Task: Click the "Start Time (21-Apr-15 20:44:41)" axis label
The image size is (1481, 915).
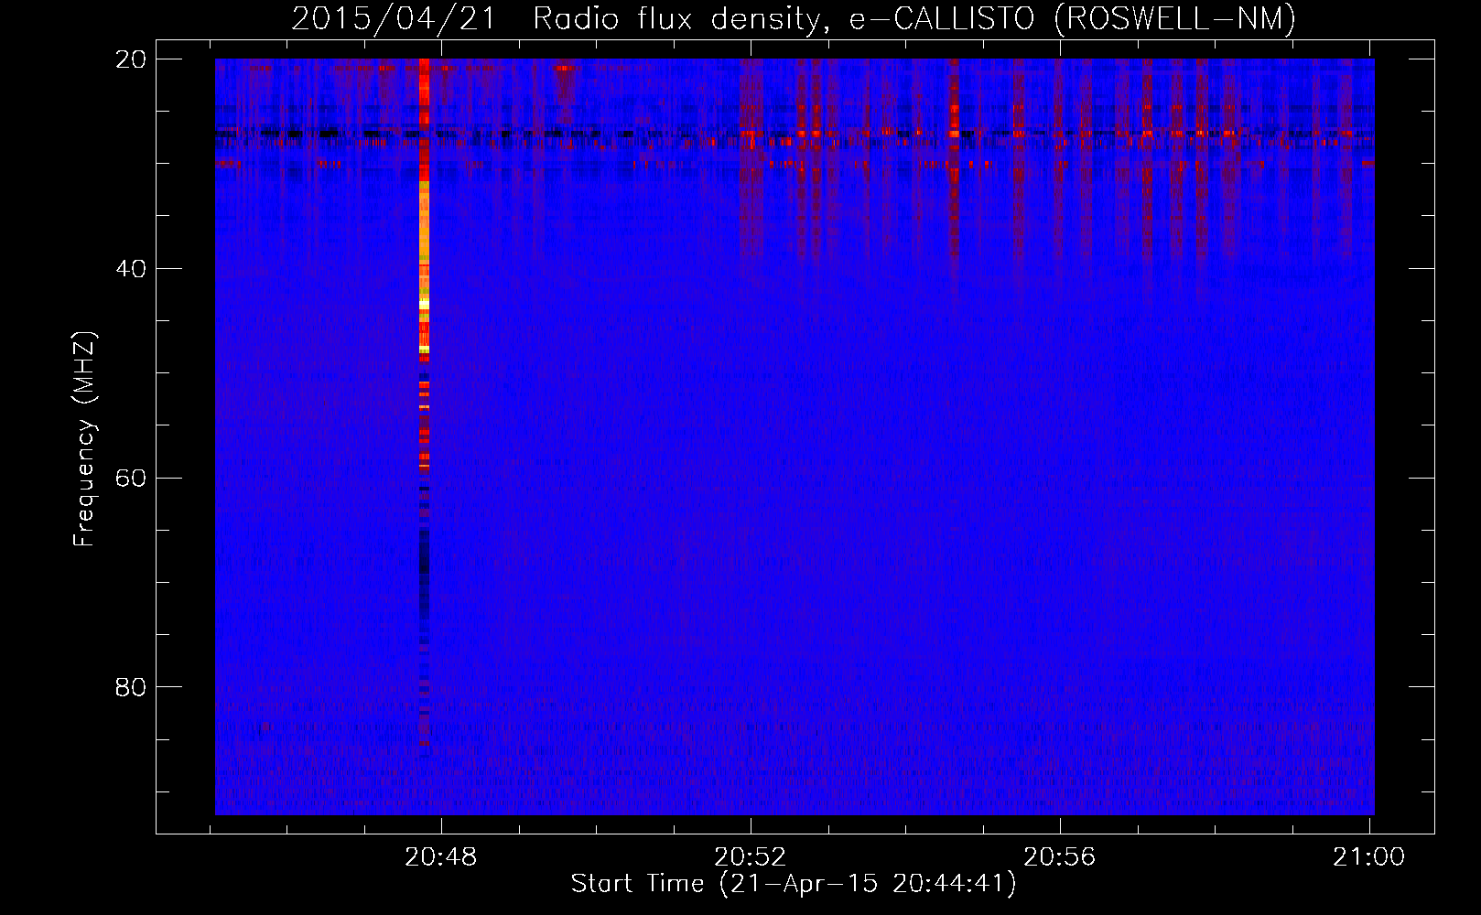Action: tap(794, 884)
